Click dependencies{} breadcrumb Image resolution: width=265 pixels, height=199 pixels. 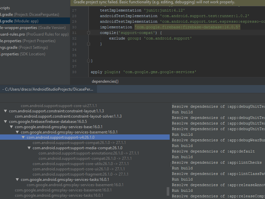click(105, 81)
